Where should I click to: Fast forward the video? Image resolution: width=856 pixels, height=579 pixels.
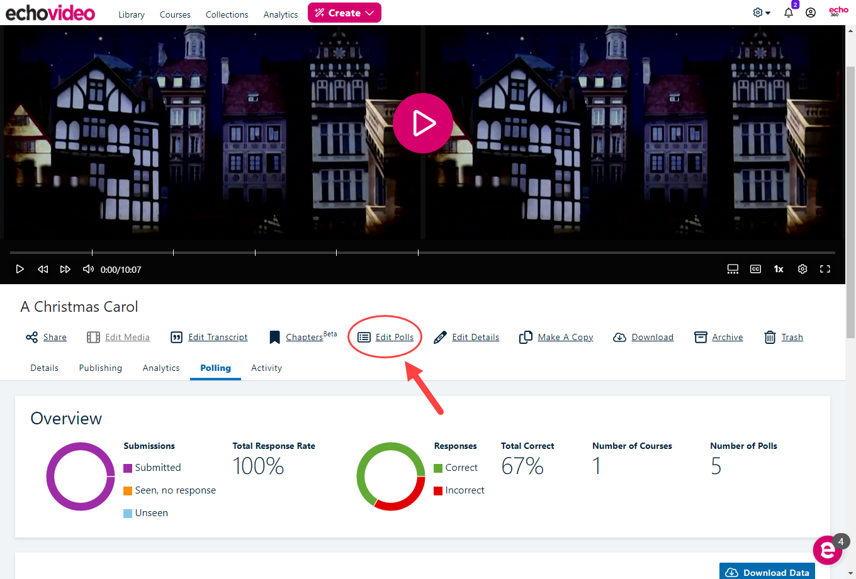point(65,269)
